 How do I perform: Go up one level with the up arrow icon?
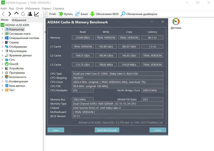coord(17,13)
